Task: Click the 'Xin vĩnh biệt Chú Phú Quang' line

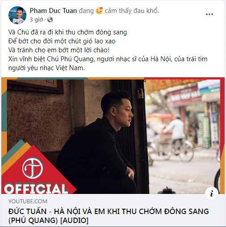Action: click(108, 59)
